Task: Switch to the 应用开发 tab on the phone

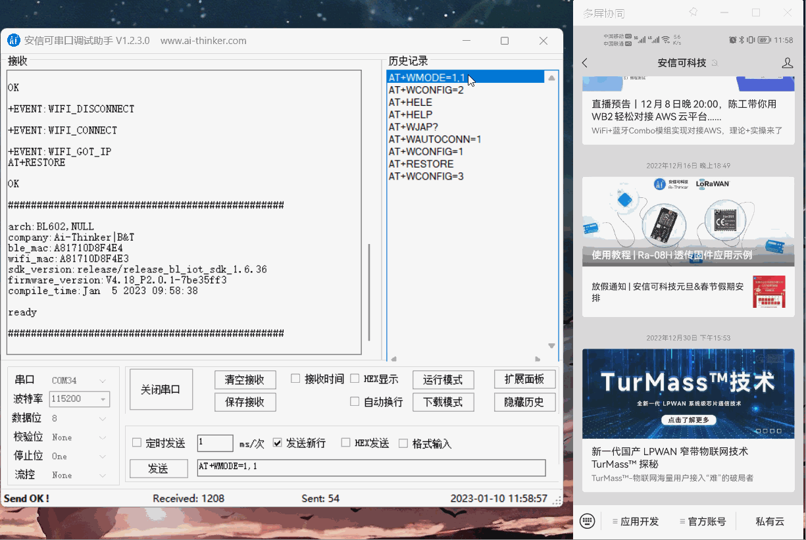Action: click(x=636, y=520)
